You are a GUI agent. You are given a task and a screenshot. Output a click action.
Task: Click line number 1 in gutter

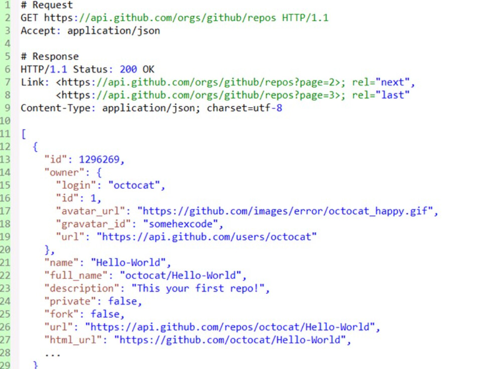(8, 5)
